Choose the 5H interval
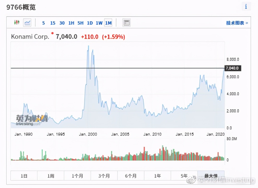 pos(80,23)
